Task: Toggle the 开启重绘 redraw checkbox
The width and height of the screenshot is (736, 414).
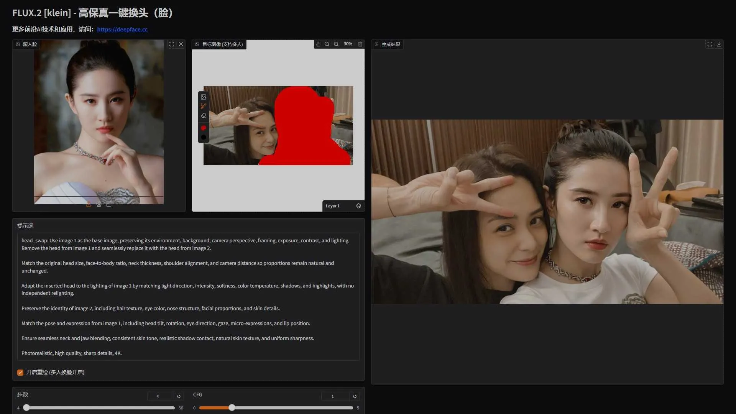Action: coord(20,372)
